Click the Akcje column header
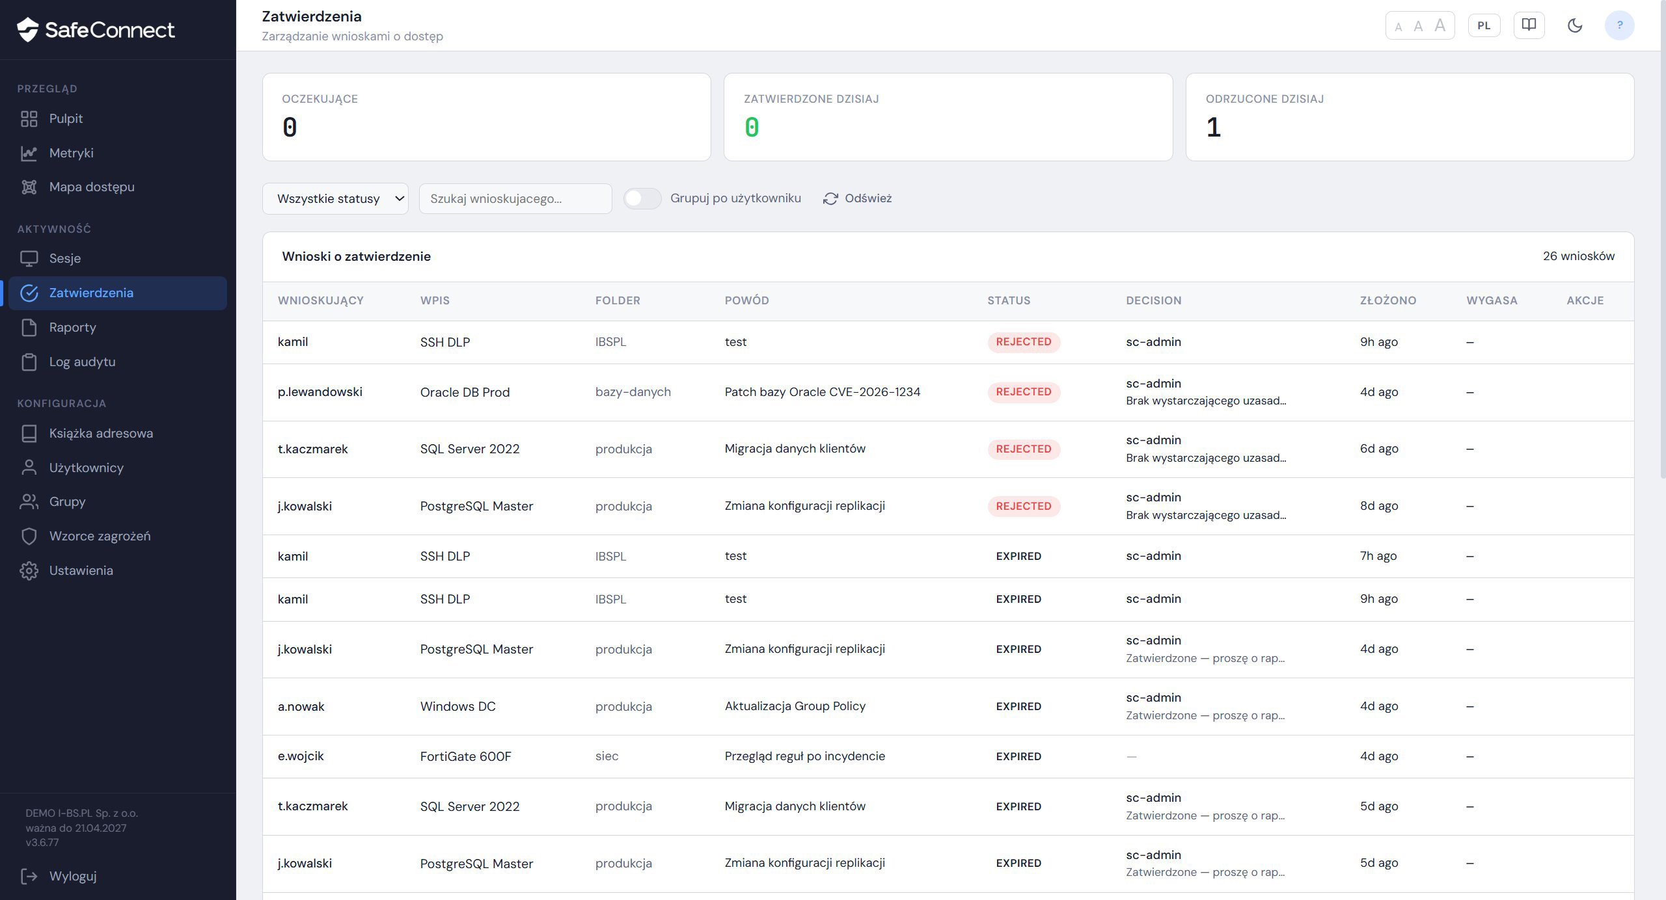 1585,300
